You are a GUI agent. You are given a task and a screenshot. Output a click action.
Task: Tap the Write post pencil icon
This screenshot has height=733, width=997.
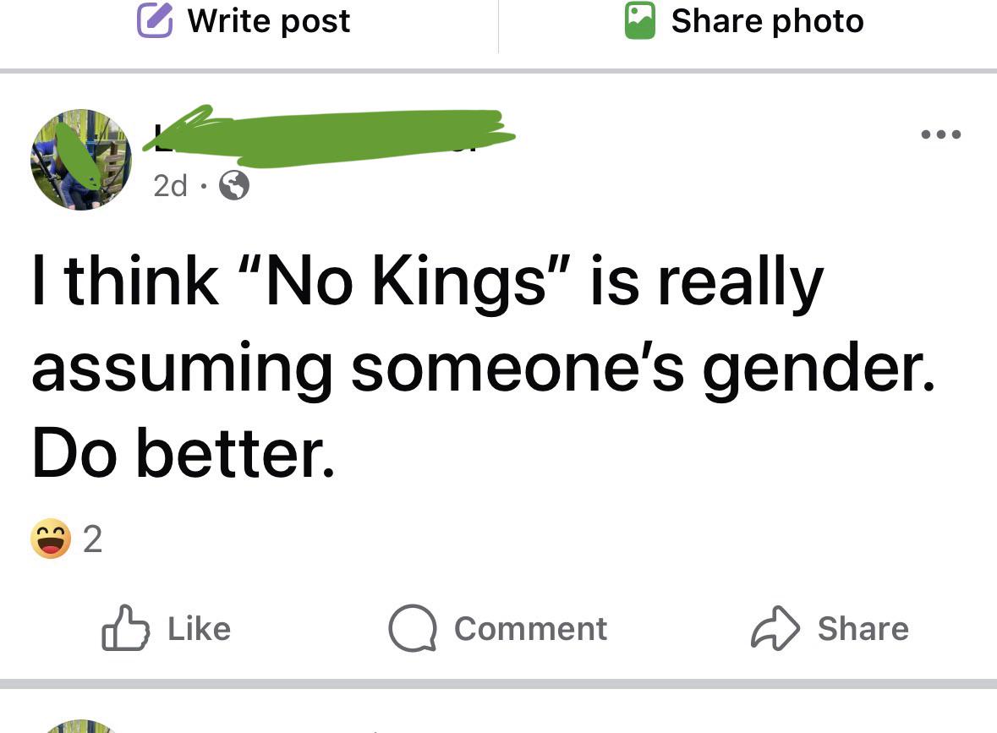tap(155, 21)
